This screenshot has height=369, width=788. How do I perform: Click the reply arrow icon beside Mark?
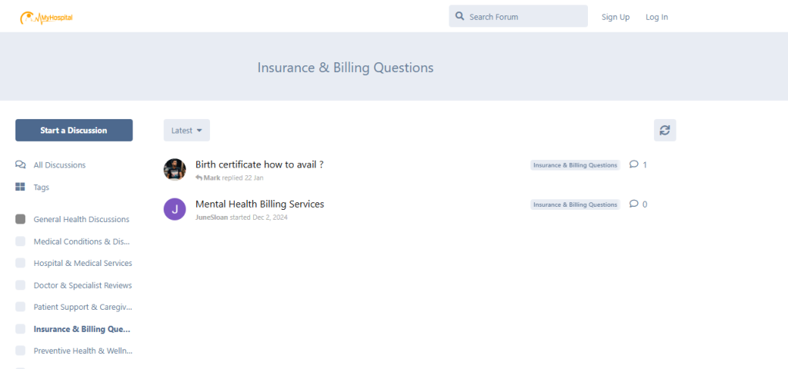(199, 178)
